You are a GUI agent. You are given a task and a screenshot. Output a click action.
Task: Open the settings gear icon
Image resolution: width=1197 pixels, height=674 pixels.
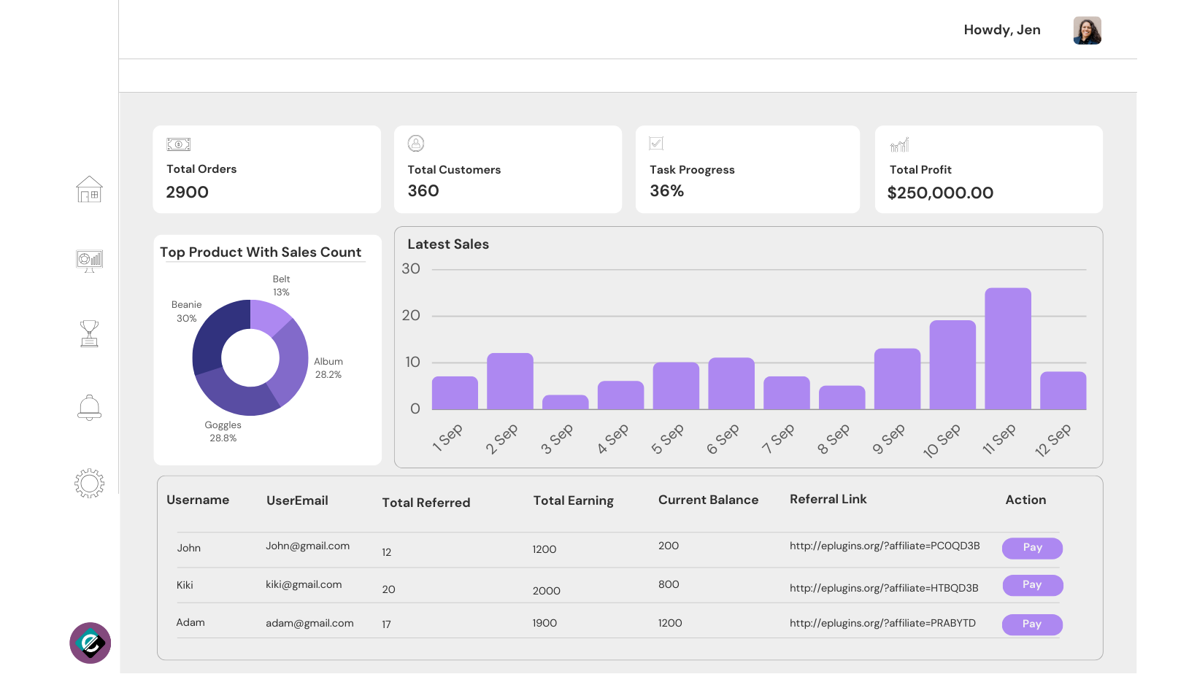89,483
